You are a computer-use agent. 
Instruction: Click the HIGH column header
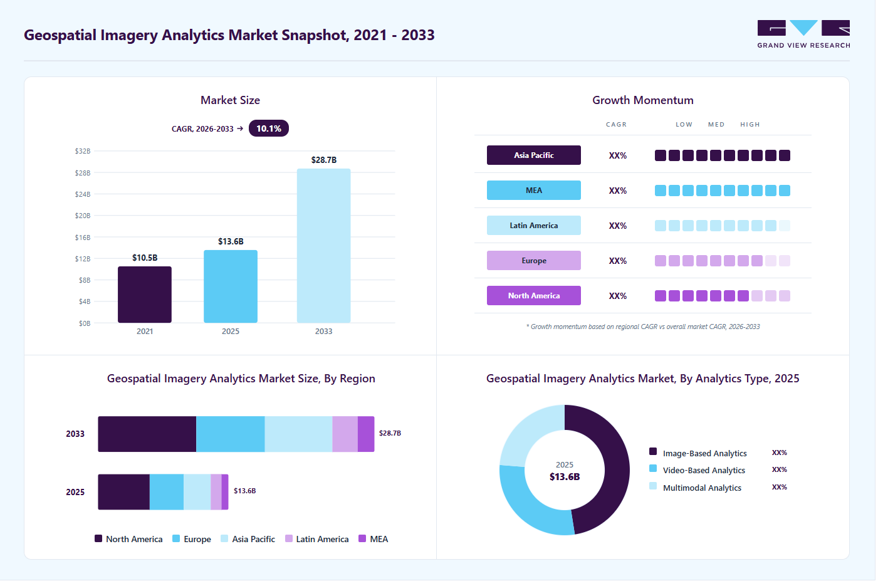[x=750, y=125]
